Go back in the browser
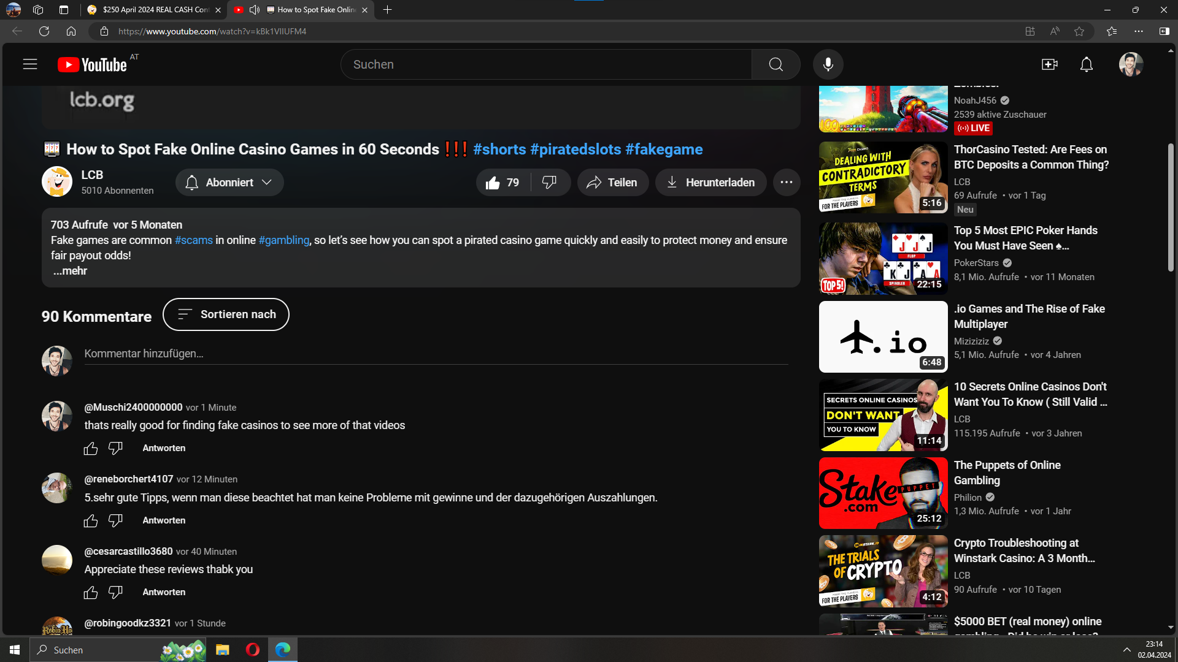Screen dimensions: 1178x662 coord(17,31)
